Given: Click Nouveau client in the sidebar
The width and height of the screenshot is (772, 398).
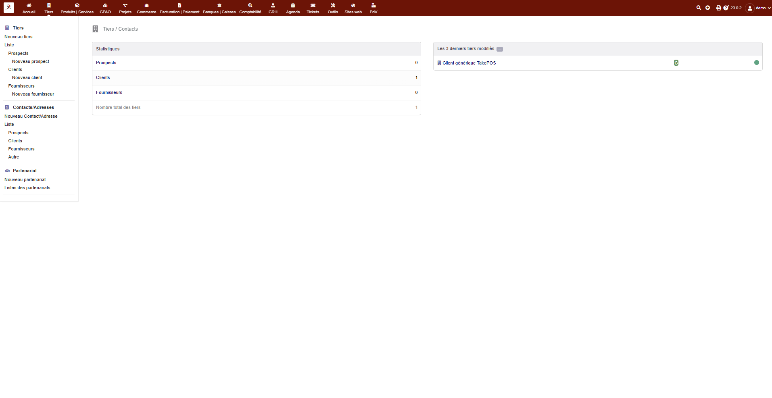Looking at the screenshot, I should [x=27, y=77].
